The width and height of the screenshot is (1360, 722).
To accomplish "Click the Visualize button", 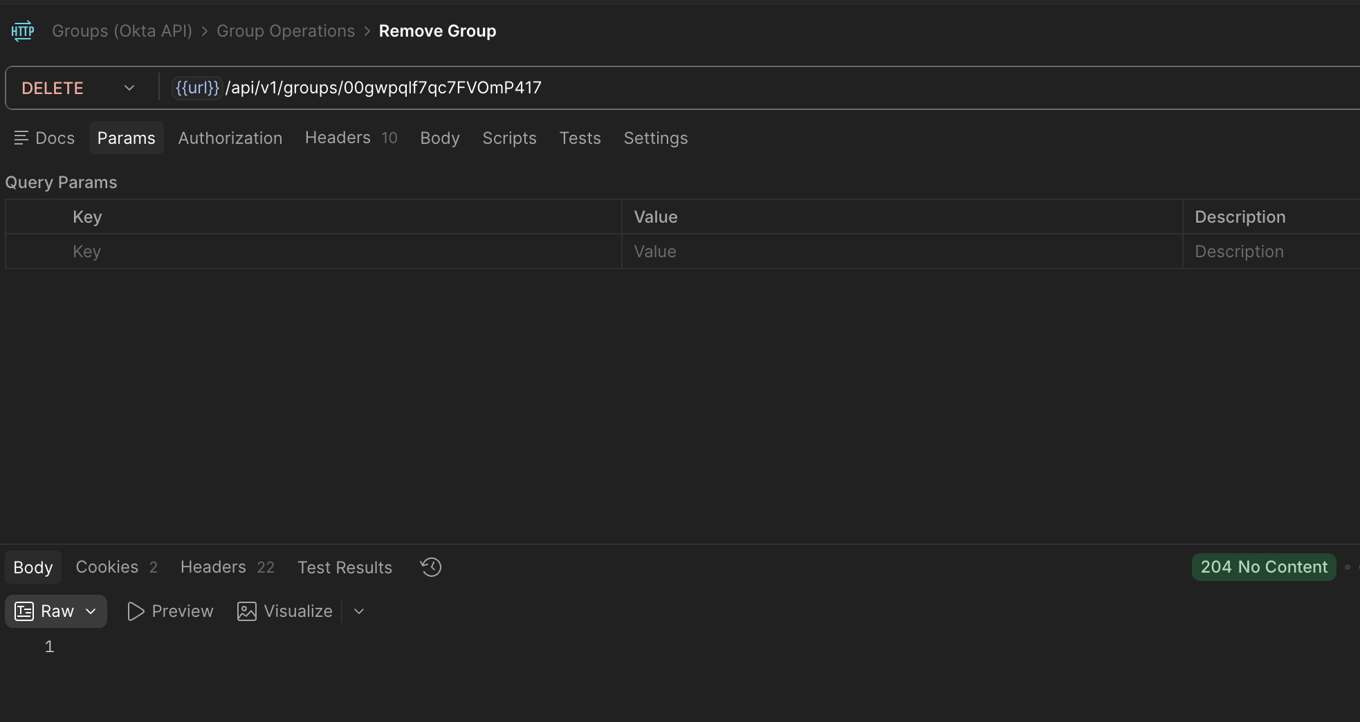I will 285,611.
